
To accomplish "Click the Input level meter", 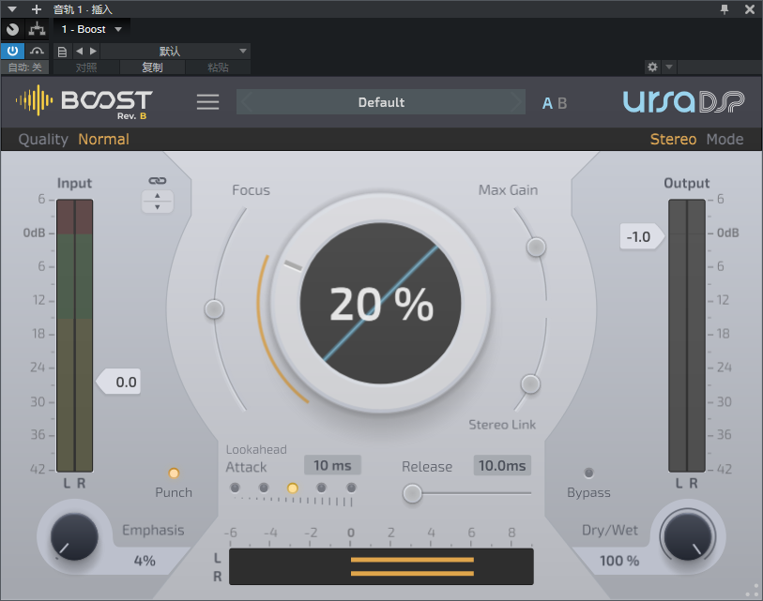I will 74,336.
